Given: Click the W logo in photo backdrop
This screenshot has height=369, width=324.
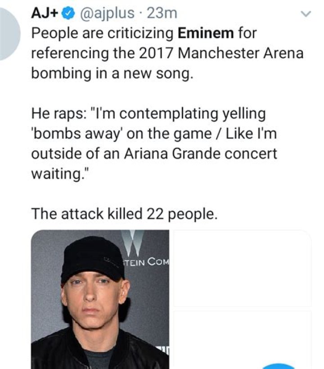Looking at the screenshot, I should pyautogui.click(x=131, y=241).
